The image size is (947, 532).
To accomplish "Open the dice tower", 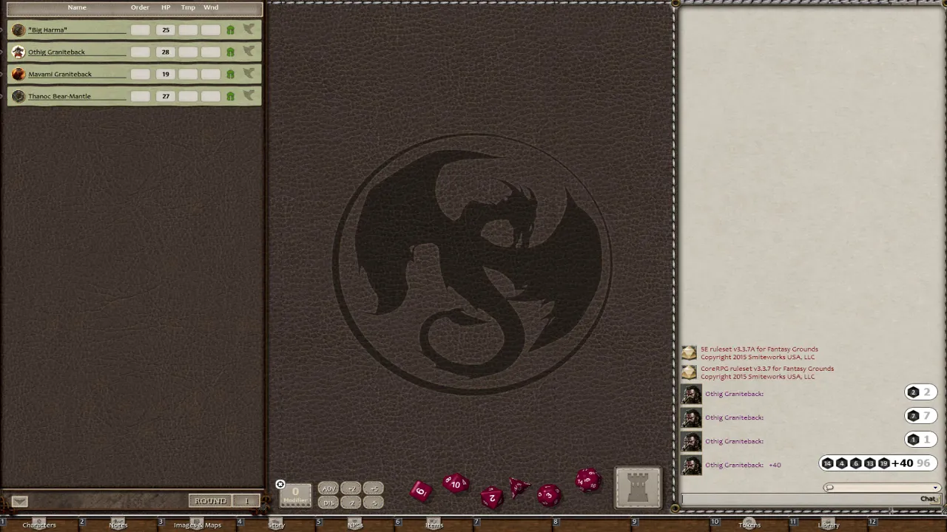I will pyautogui.click(x=638, y=488).
